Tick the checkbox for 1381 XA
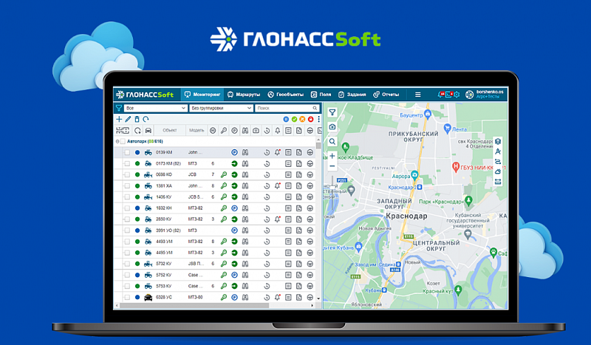The width and height of the screenshot is (591, 345). click(127, 186)
